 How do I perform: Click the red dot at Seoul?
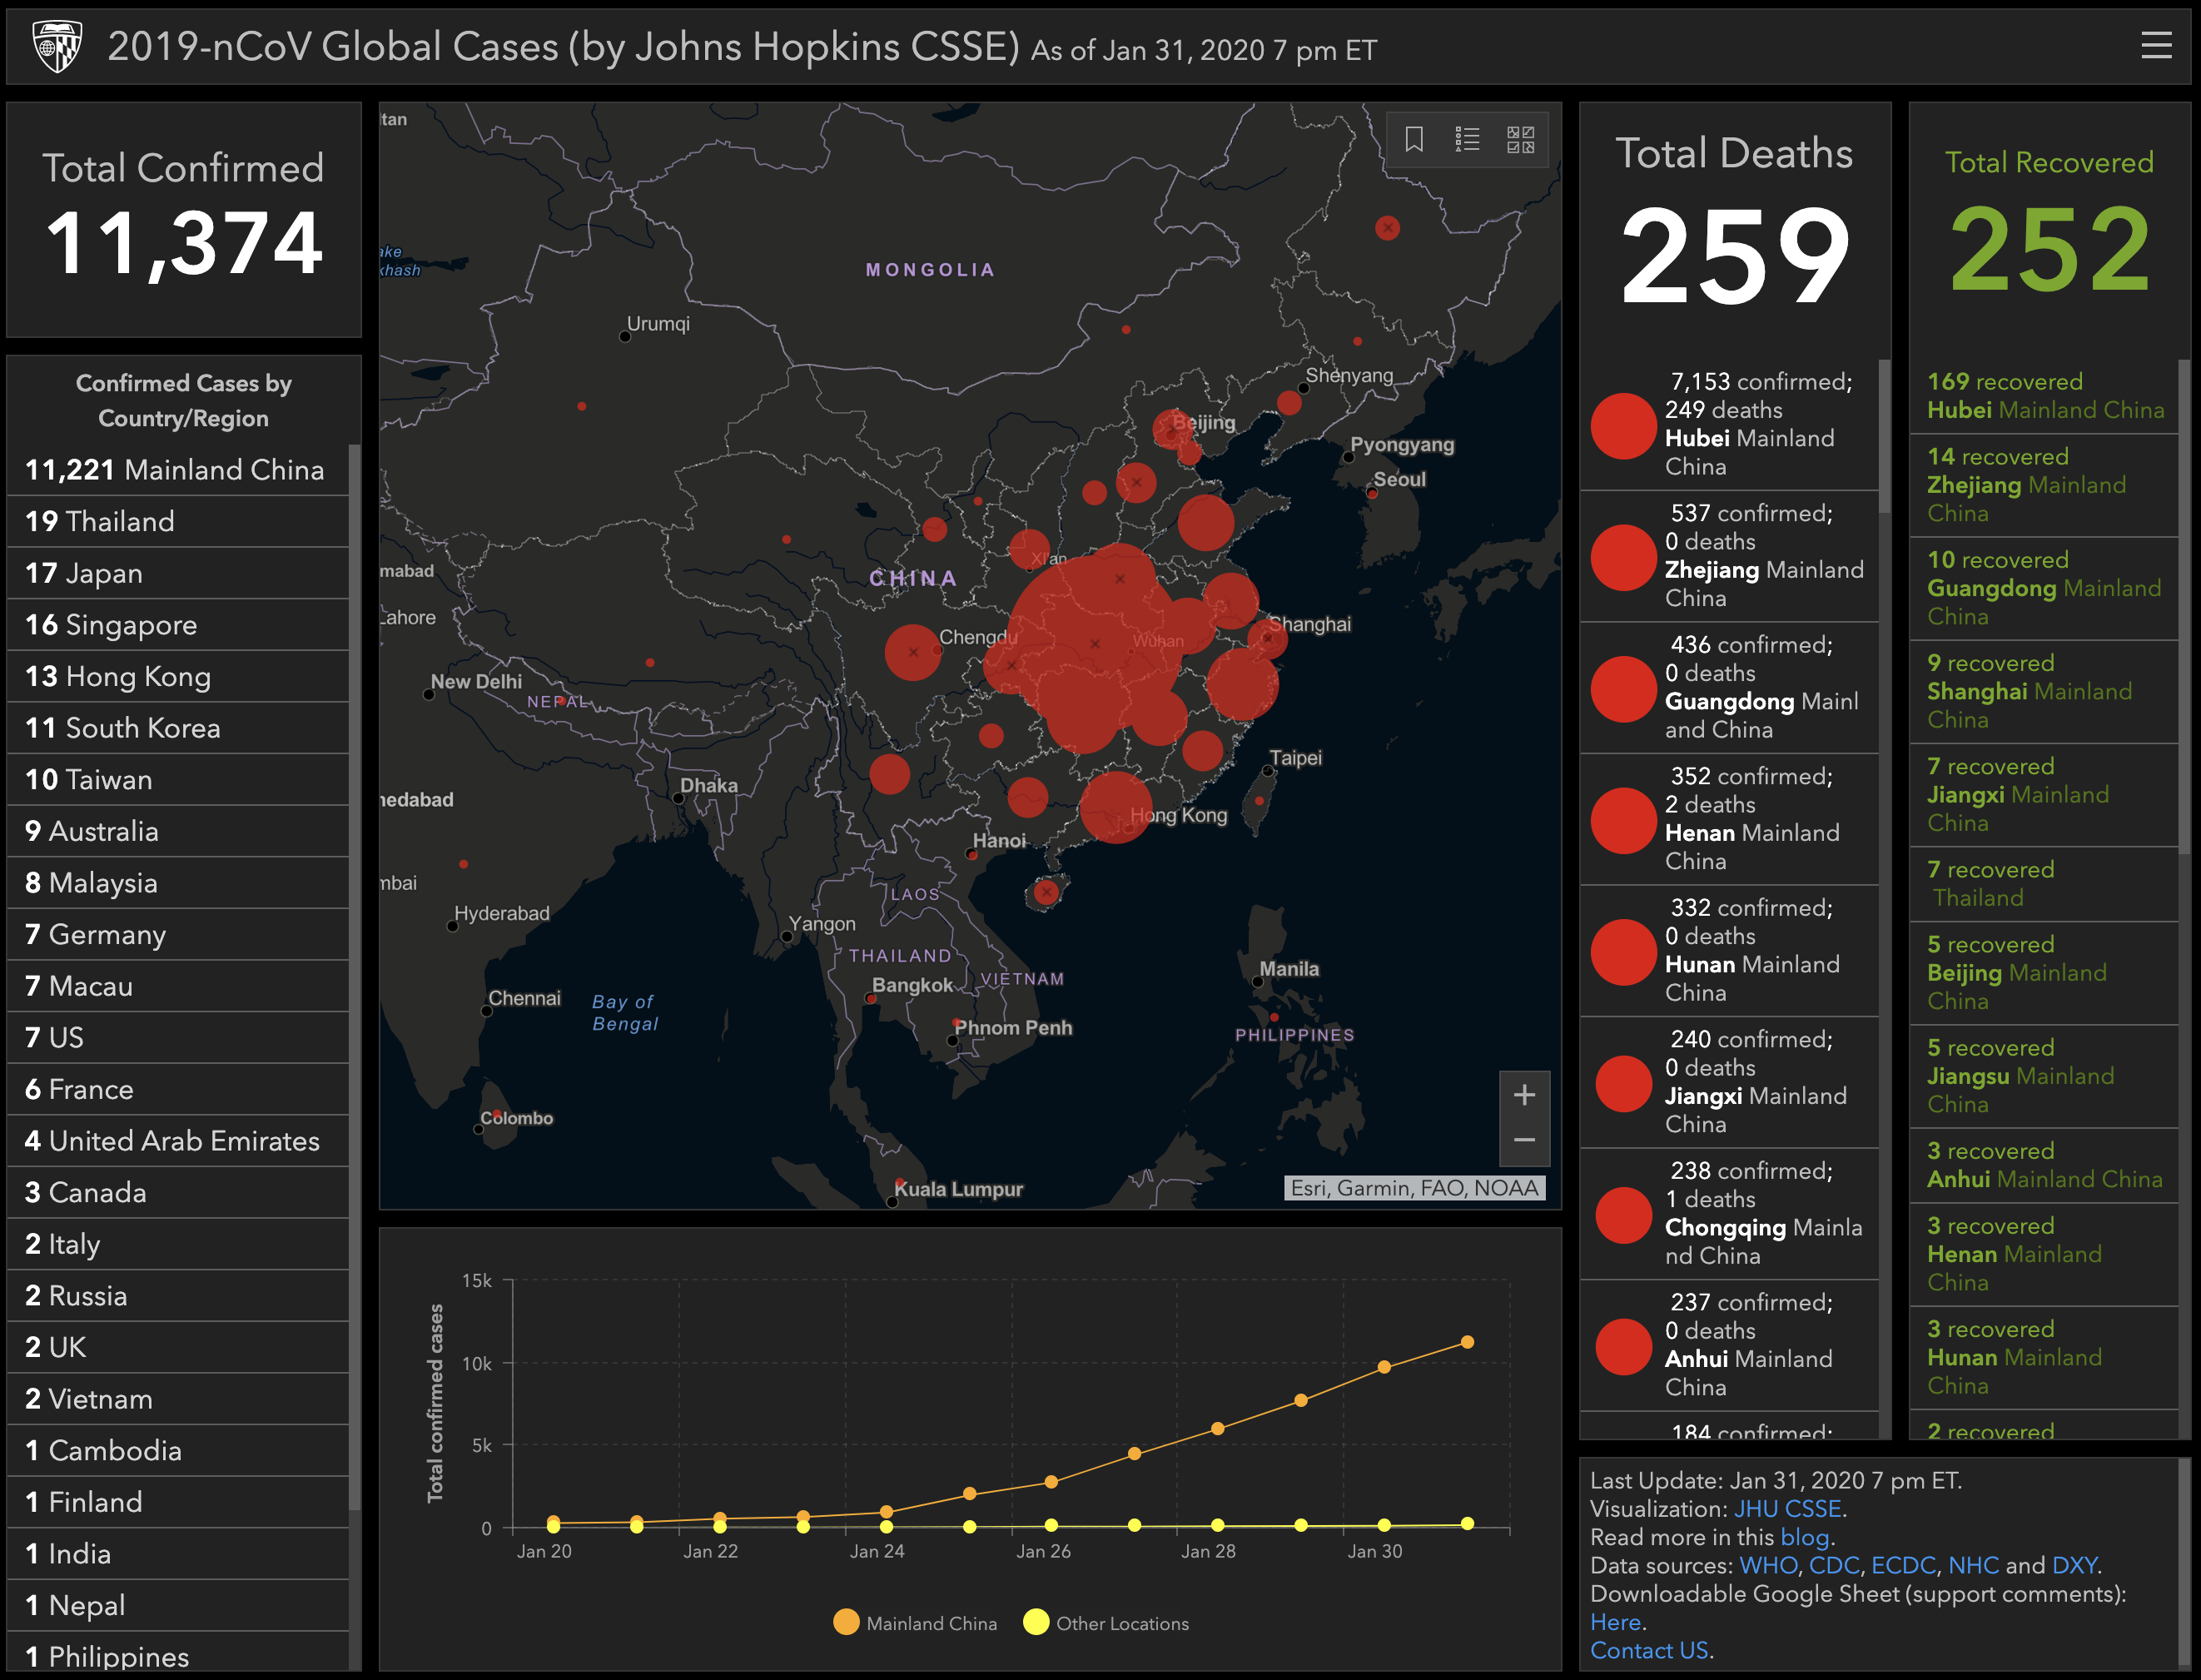click(1372, 494)
